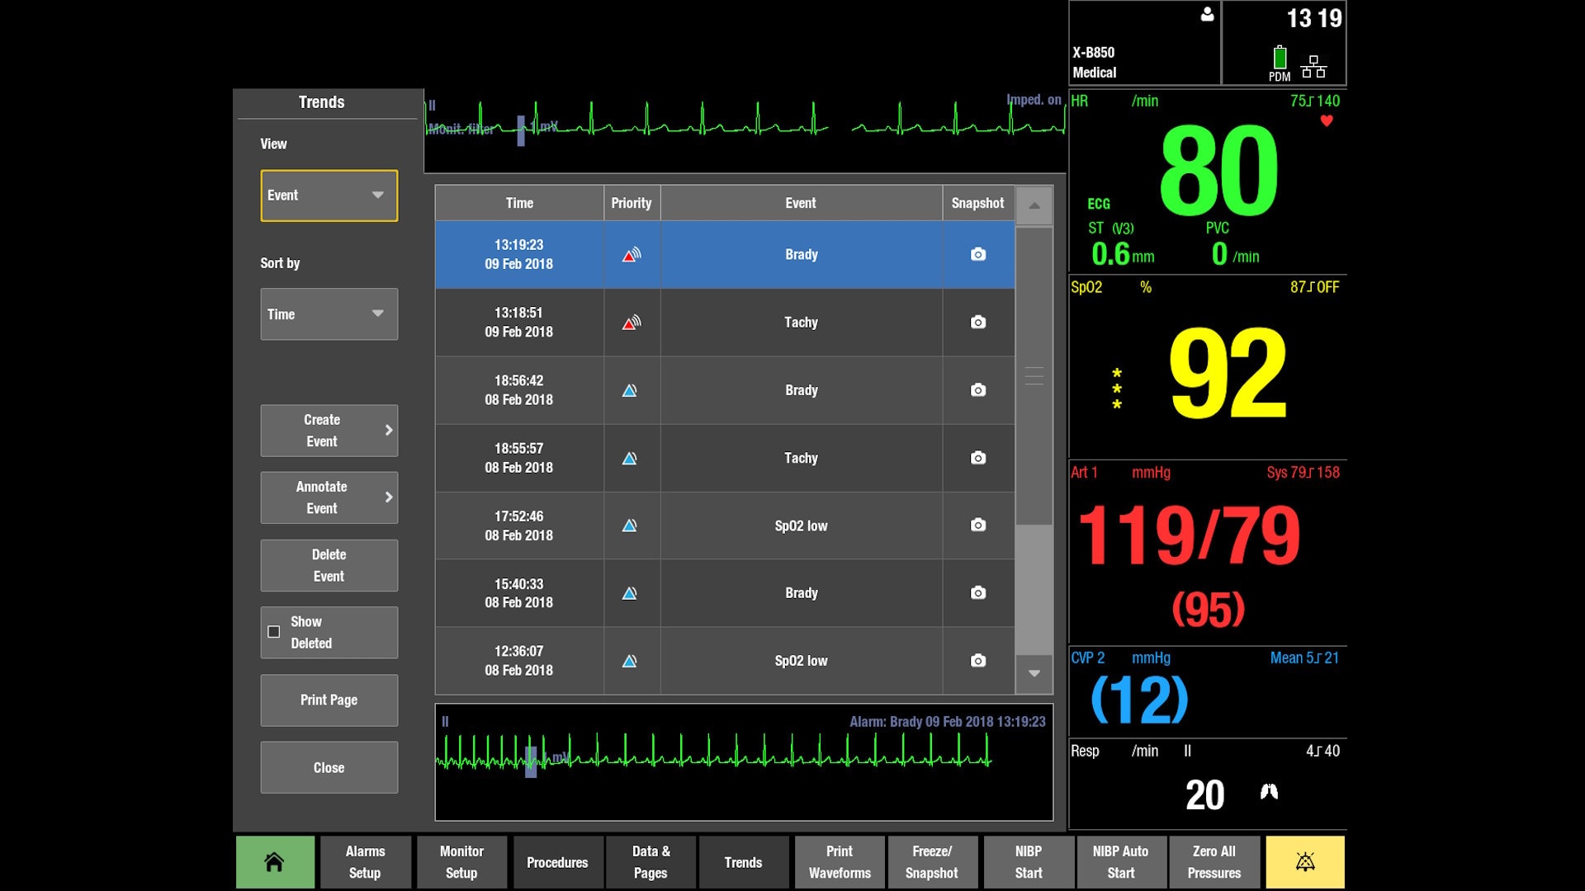Click the network connection icon
1585x891 pixels.
click(x=1313, y=67)
